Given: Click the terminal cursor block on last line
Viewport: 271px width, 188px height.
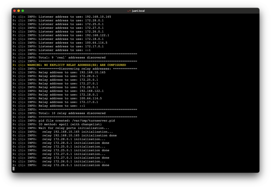Looking at the screenshot, I should [x=14, y=169].
